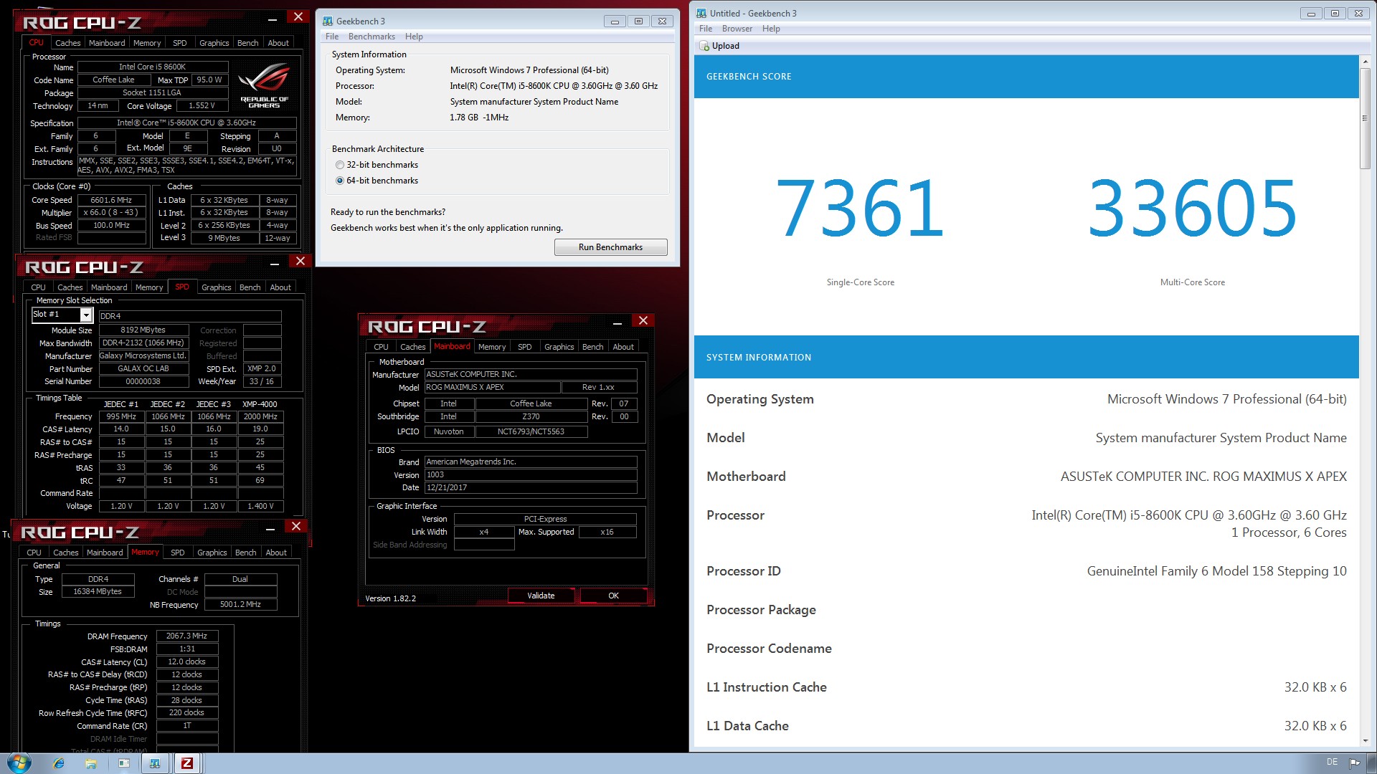Screen dimensions: 1377x774
Task: Open Help menu in Geekbench 3 window
Action: point(414,37)
